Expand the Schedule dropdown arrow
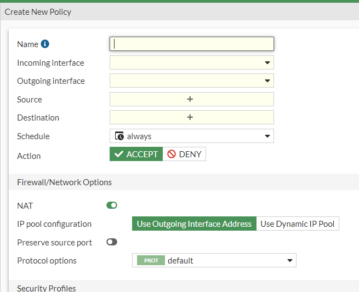This screenshot has height=292, width=359. 267,136
